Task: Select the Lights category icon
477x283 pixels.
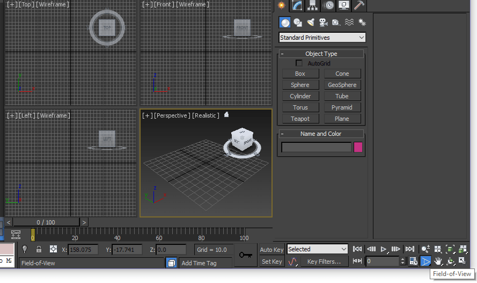Action: coord(311,23)
